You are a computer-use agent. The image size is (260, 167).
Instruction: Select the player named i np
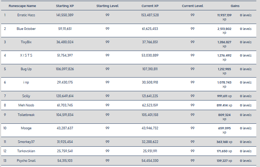pos(26,82)
